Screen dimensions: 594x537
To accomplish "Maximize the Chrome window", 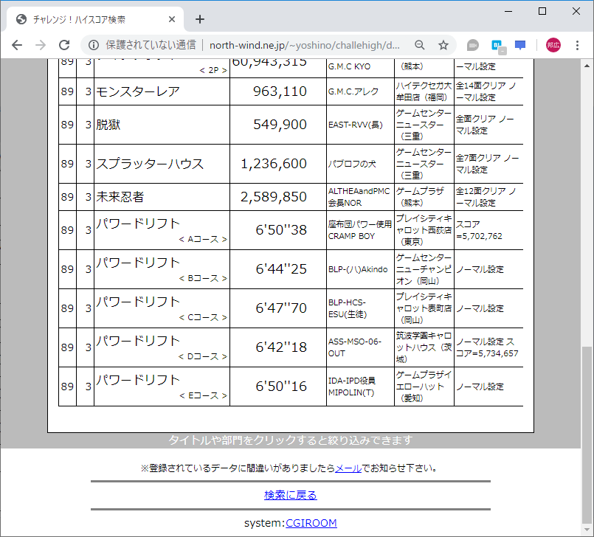I will [x=542, y=11].
